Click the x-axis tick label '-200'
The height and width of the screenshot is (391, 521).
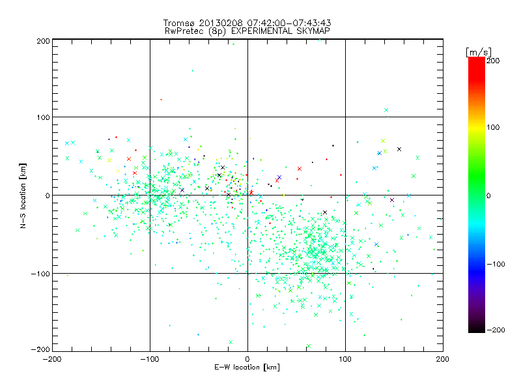coord(52,359)
